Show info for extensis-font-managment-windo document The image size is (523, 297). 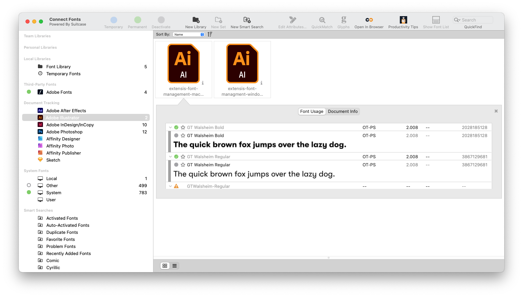pyautogui.click(x=261, y=83)
